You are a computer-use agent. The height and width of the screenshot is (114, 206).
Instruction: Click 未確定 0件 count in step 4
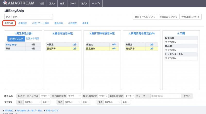click(152, 45)
